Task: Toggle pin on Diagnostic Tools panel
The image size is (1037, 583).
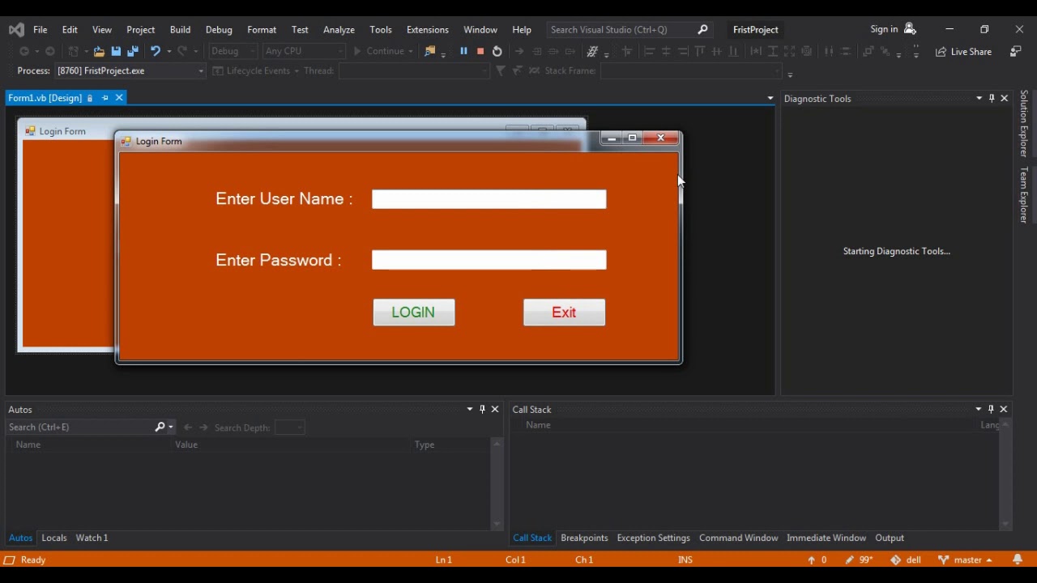Action: [992, 98]
